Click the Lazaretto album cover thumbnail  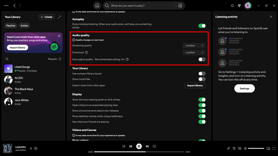pyautogui.click(x=8, y=148)
